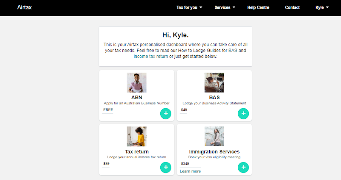Click Immigration Services heading
The image size is (341, 180).
tap(214, 151)
